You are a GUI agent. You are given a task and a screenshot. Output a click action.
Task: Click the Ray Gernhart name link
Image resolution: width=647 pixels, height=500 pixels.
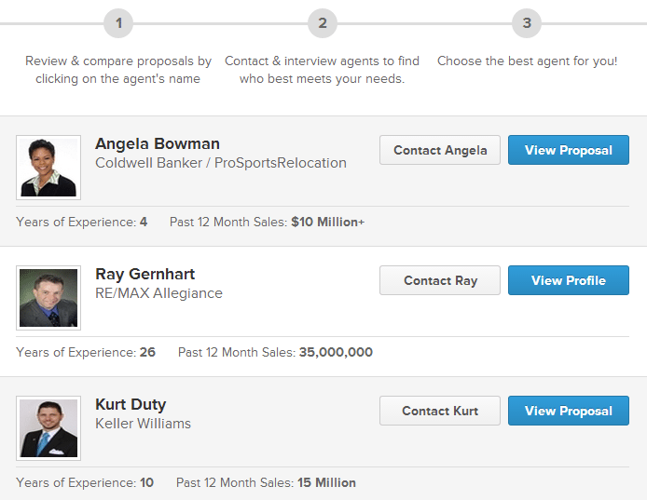(145, 274)
